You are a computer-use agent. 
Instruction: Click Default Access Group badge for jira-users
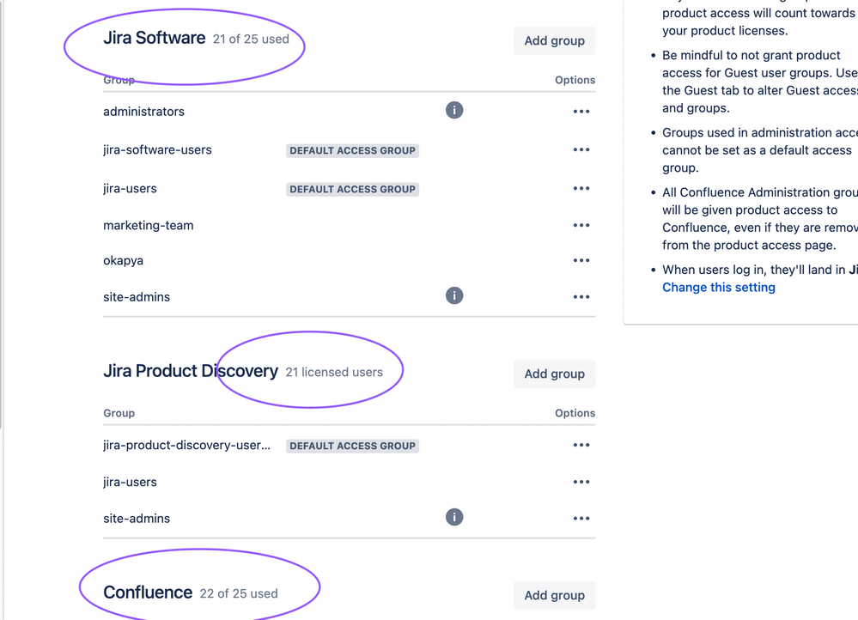[x=352, y=189]
